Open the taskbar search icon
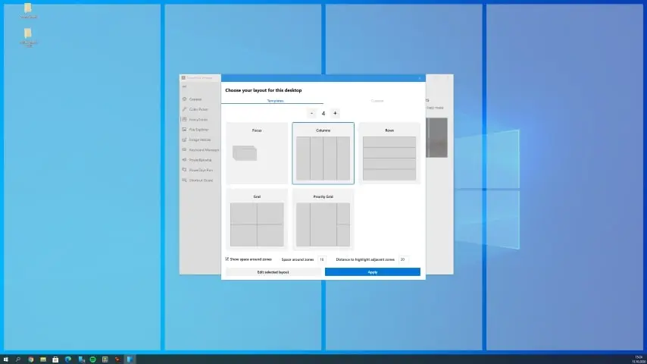 click(x=18, y=359)
